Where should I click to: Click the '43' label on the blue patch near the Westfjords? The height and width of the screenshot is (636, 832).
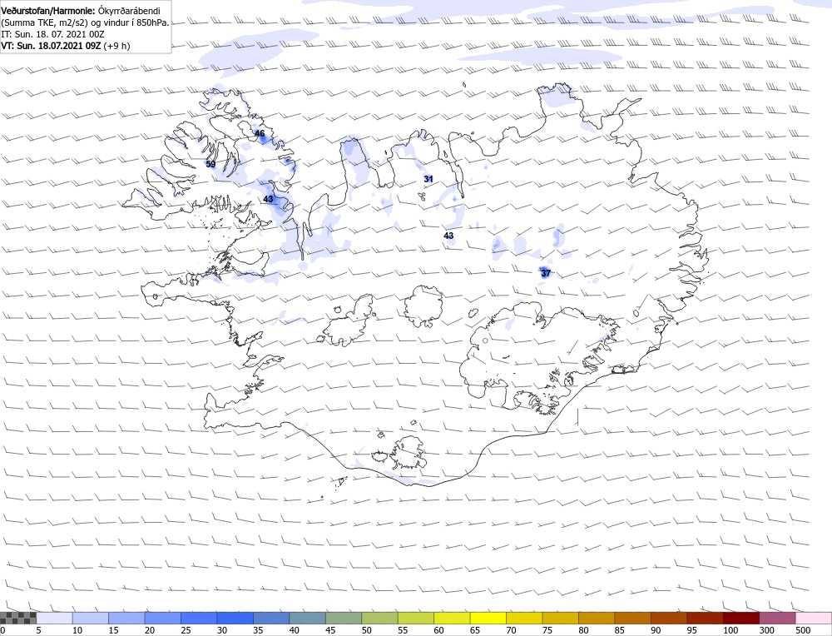(268, 199)
